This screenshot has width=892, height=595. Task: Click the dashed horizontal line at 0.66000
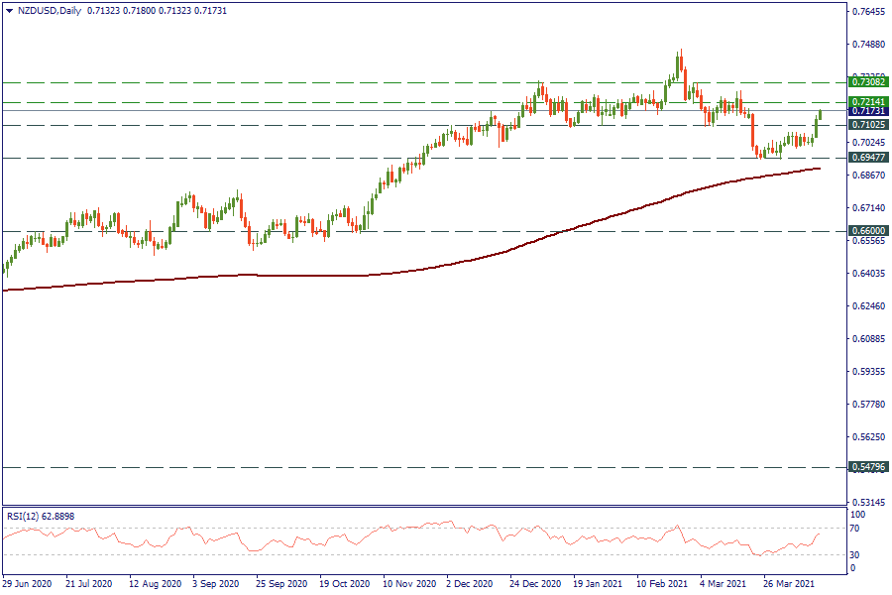tap(446, 231)
